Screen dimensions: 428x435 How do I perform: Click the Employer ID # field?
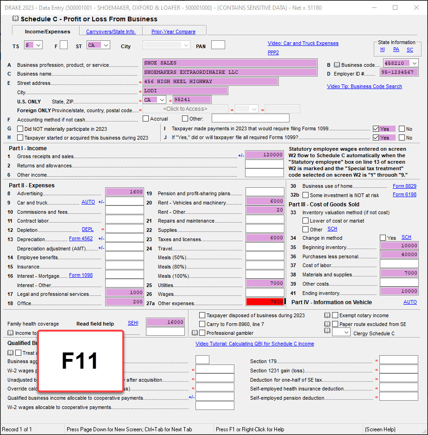click(x=399, y=72)
